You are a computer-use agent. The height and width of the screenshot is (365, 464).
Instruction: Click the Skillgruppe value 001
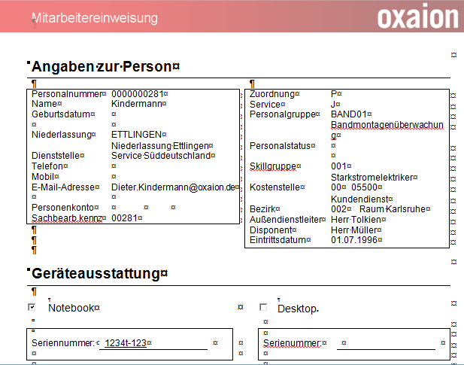(338, 166)
